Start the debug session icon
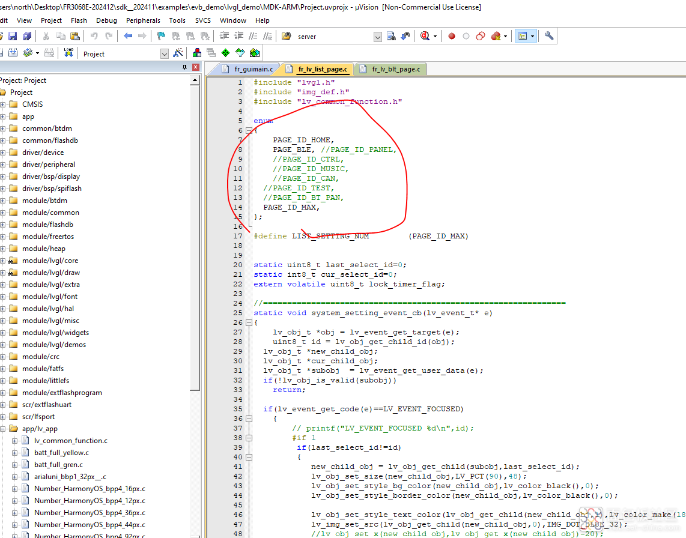The width and height of the screenshot is (686, 538). 425,36
